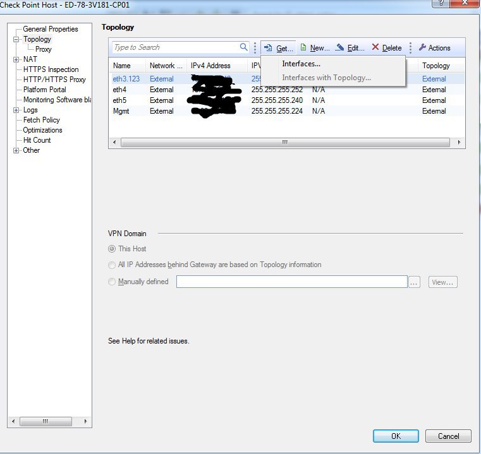Open Optimizations page
481x454 pixels.
coord(42,130)
